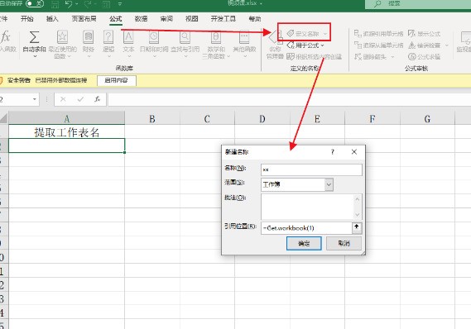
Task: Open the Name Manager (名称管理器)
Action: pyautogui.click(x=275, y=45)
